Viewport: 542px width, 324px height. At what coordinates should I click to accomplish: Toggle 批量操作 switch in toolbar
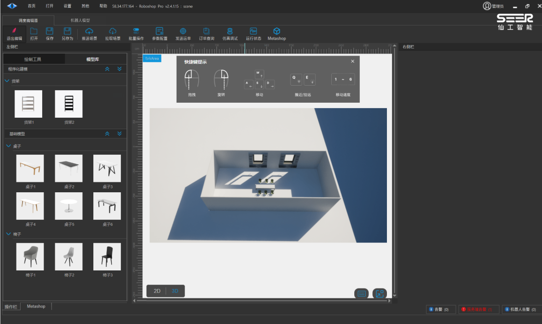click(x=136, y=31)
